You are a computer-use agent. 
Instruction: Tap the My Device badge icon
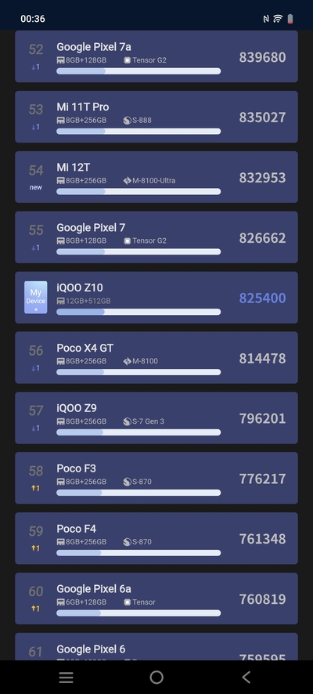coord(36,298)
